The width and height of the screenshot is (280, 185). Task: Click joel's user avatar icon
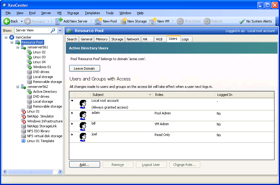coord(83,137)
